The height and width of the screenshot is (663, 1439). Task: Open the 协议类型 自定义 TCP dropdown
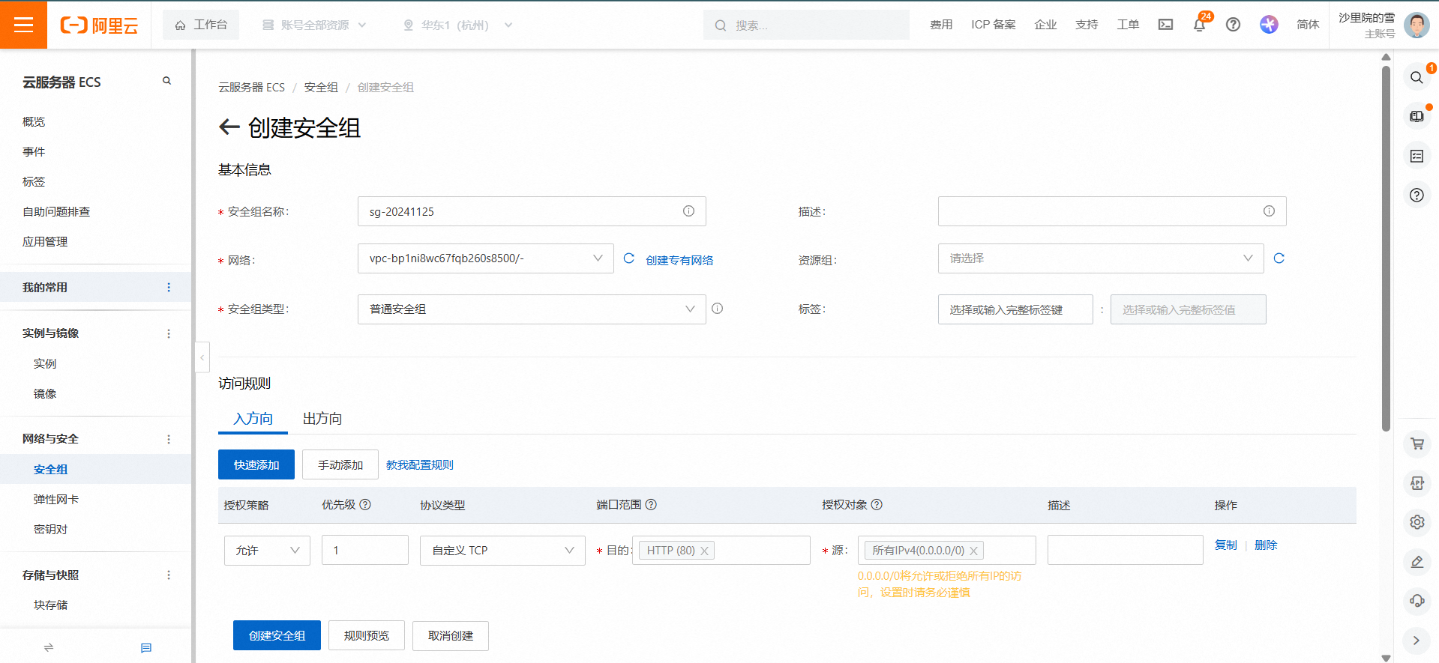[x=502, y=551]
